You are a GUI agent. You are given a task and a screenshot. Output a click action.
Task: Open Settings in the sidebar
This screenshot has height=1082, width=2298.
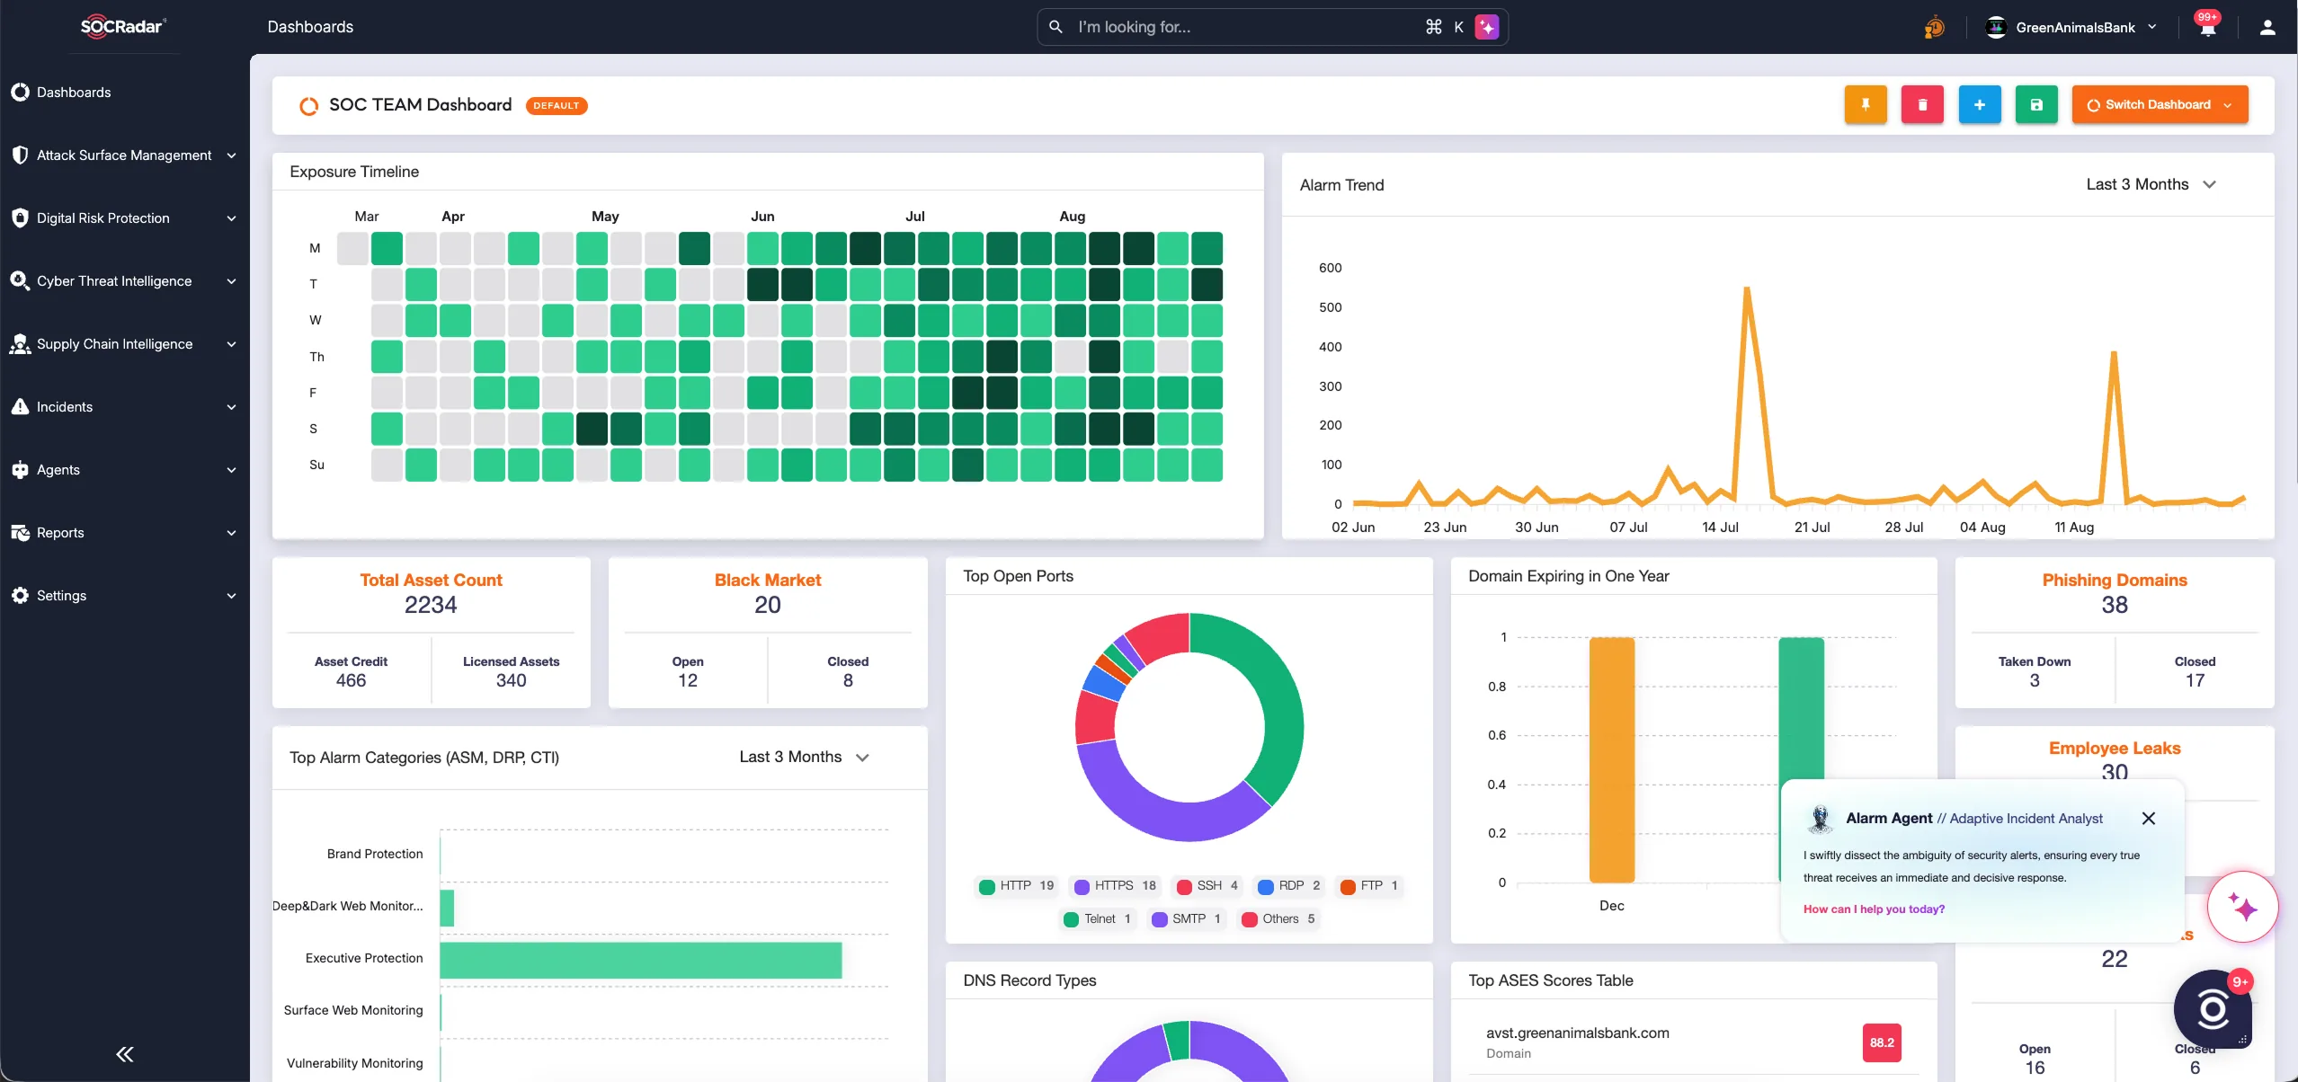(125, 596)
